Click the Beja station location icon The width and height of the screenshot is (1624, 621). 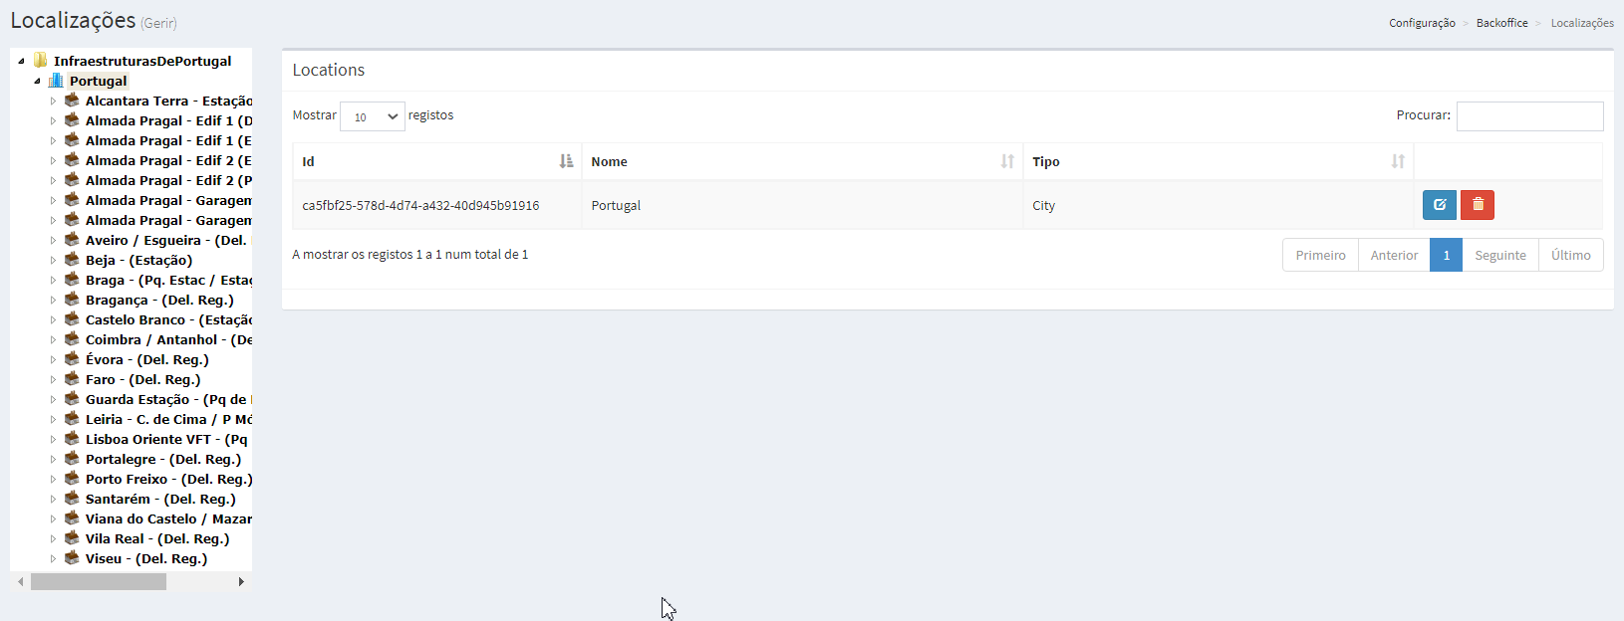[72, 260]
